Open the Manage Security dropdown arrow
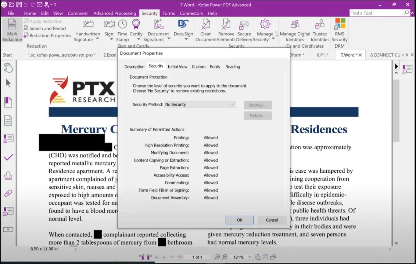Image resolution: width=416 pixels, height=264 pixels. pyautogui.click(x=273, y=38)
